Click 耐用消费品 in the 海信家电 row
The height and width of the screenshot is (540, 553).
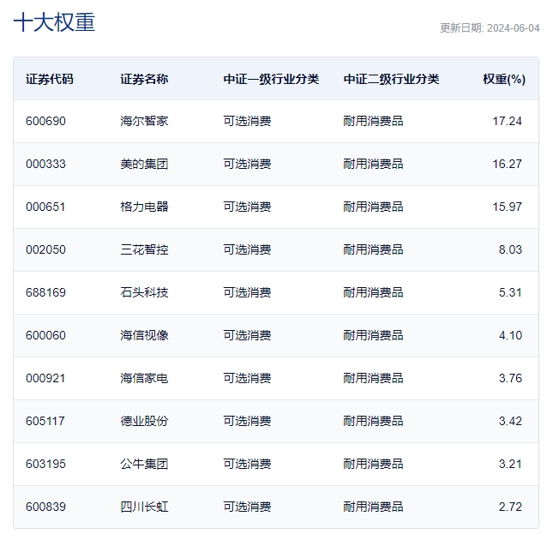click(374, 379)
